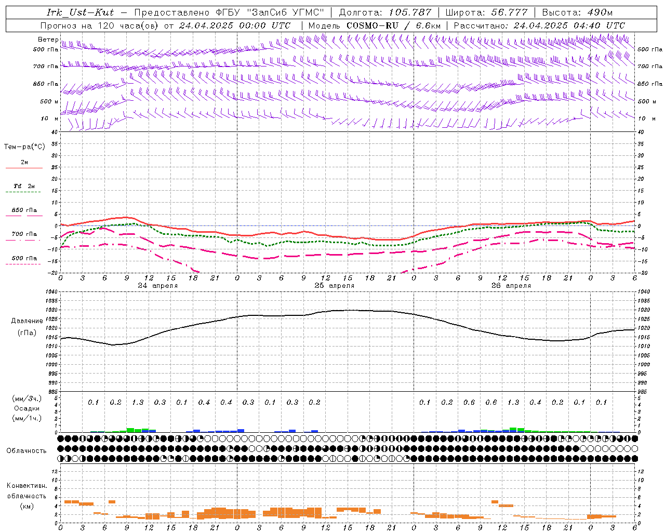Click the right 850 гПа wind level label

[649, 84]
